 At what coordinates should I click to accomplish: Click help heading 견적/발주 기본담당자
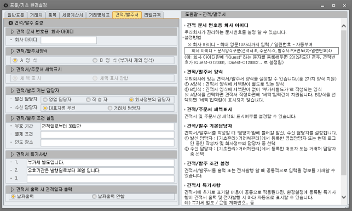(210, 126)
